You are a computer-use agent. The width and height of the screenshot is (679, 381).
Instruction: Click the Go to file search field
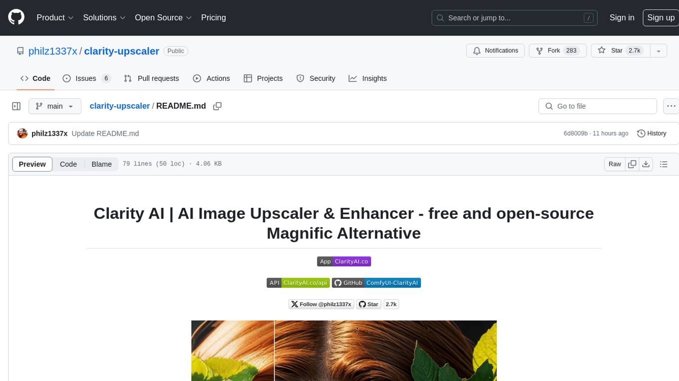[598, 106]
